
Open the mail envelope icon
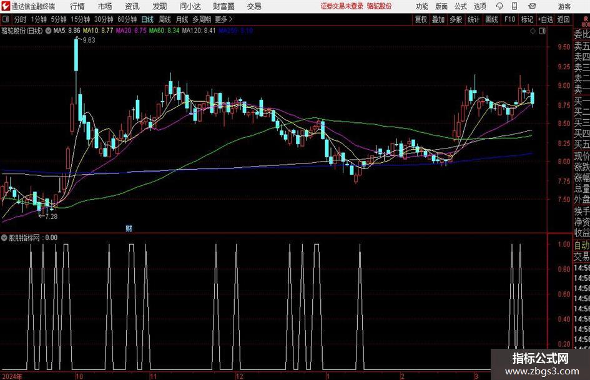tap(532, 6)
